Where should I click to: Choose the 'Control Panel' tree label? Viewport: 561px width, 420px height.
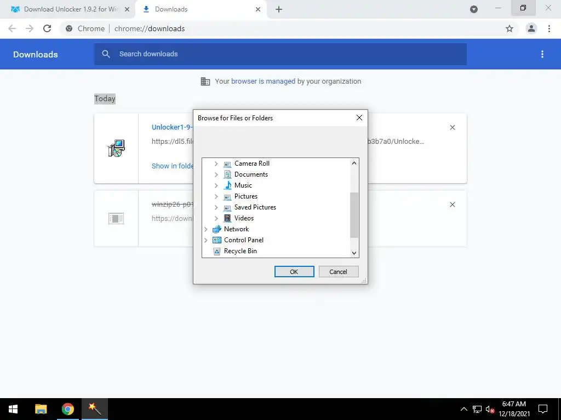click(244, 240)
